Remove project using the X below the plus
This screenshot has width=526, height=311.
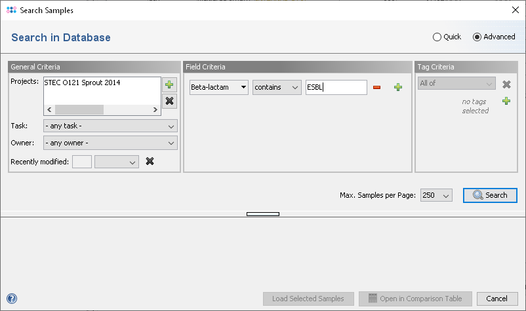(x=169, y=101)
